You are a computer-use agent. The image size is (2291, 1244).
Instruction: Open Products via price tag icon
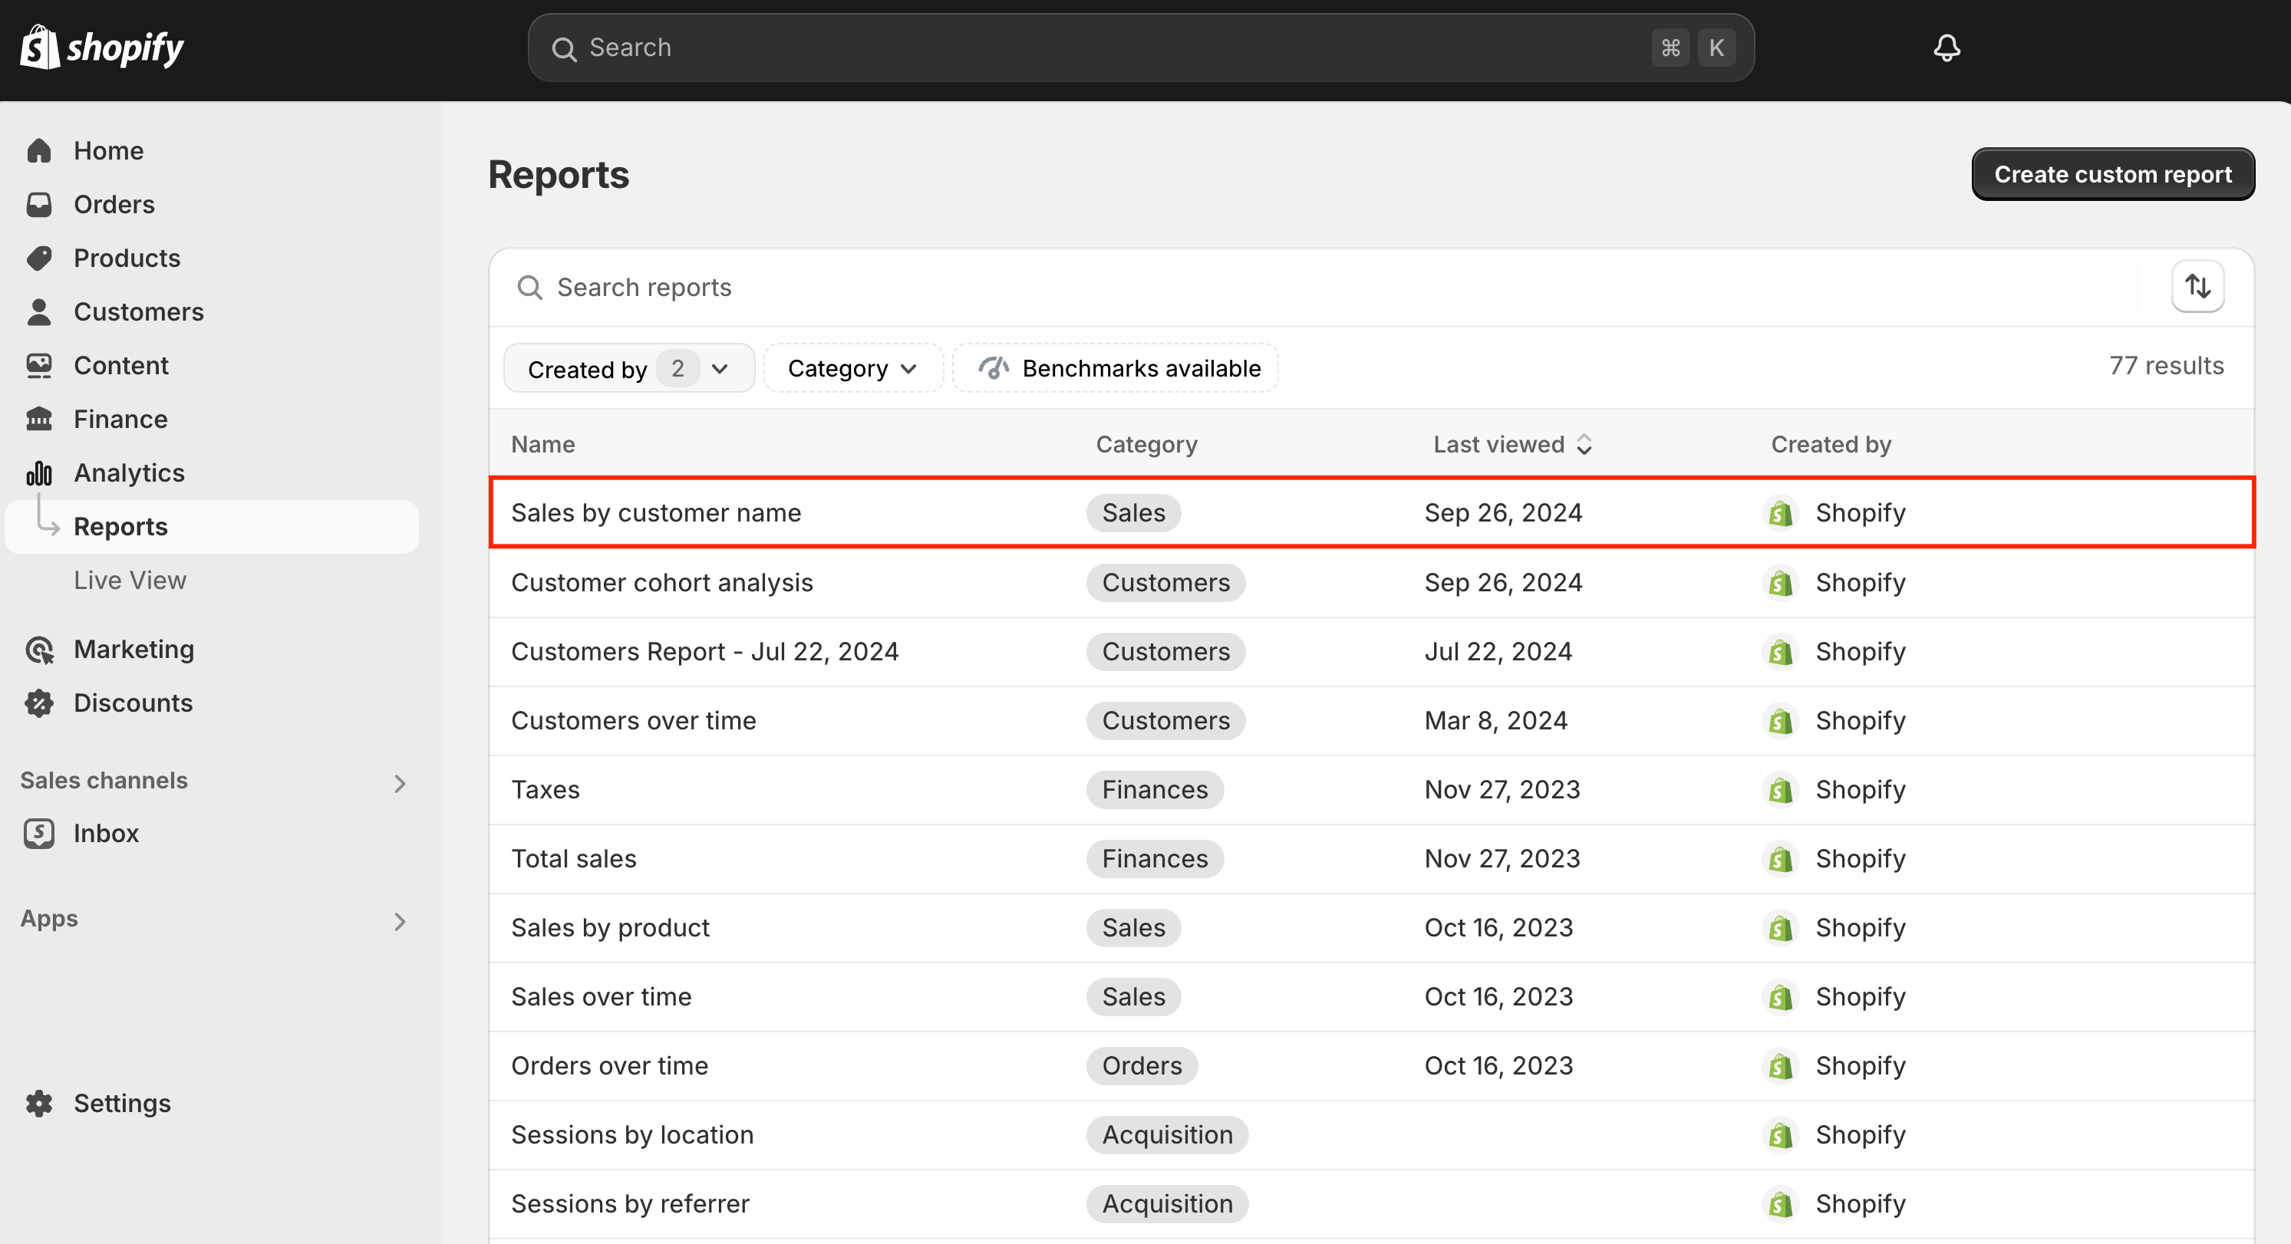[x=39, y=258]
